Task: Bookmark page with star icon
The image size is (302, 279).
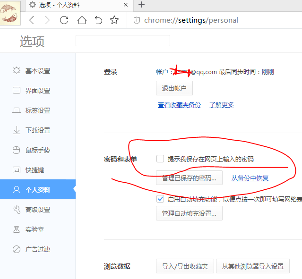Action: pos(114,20)
